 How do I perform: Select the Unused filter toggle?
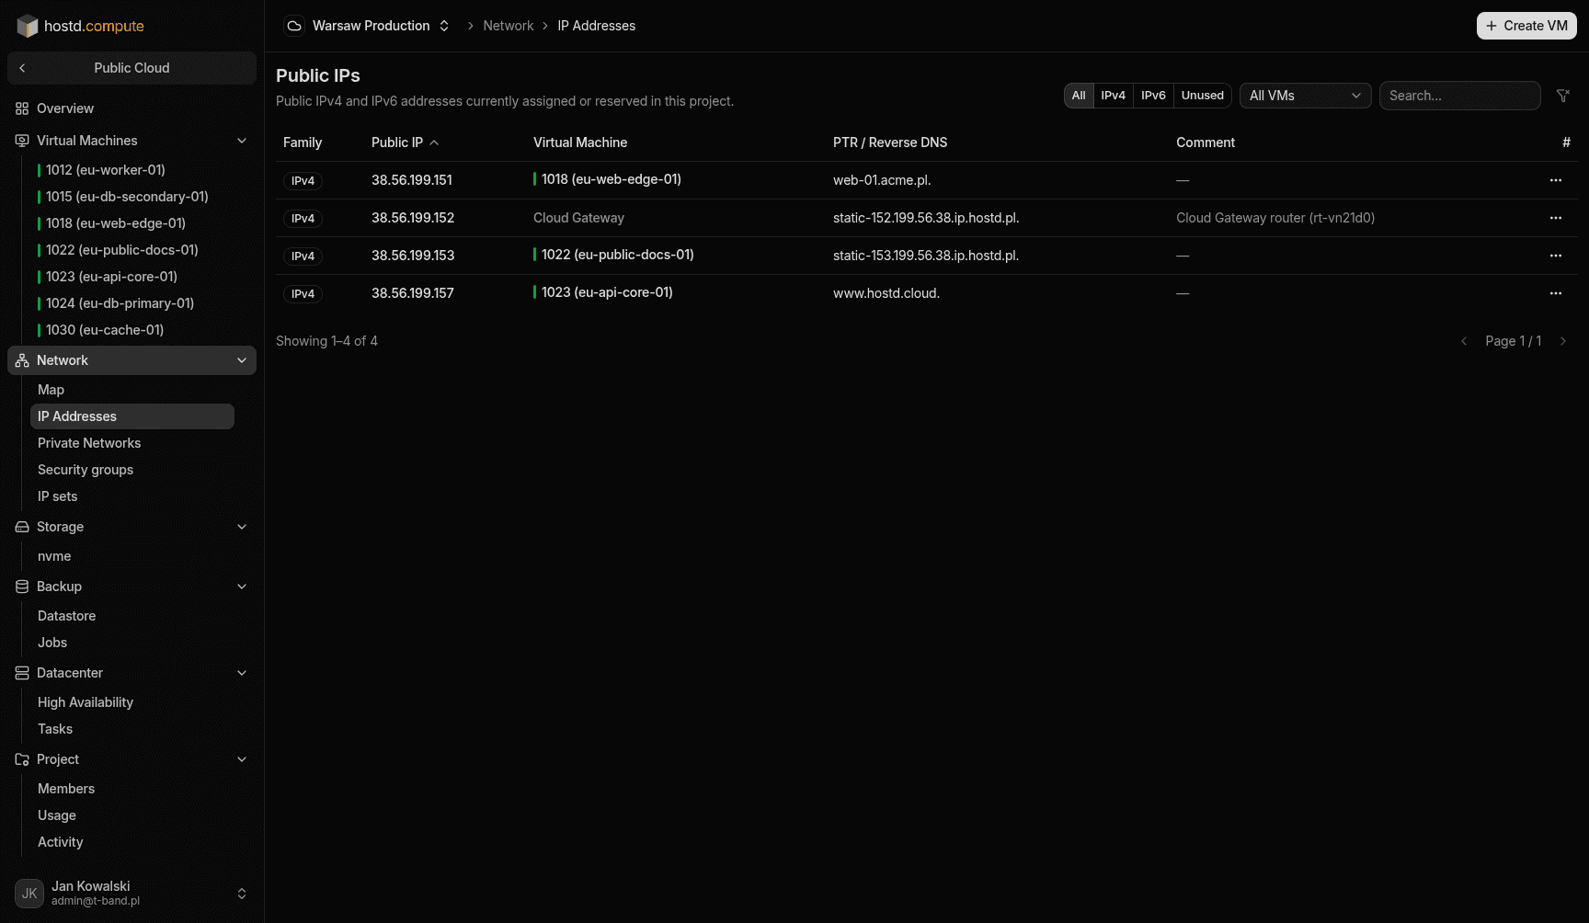1203,96
